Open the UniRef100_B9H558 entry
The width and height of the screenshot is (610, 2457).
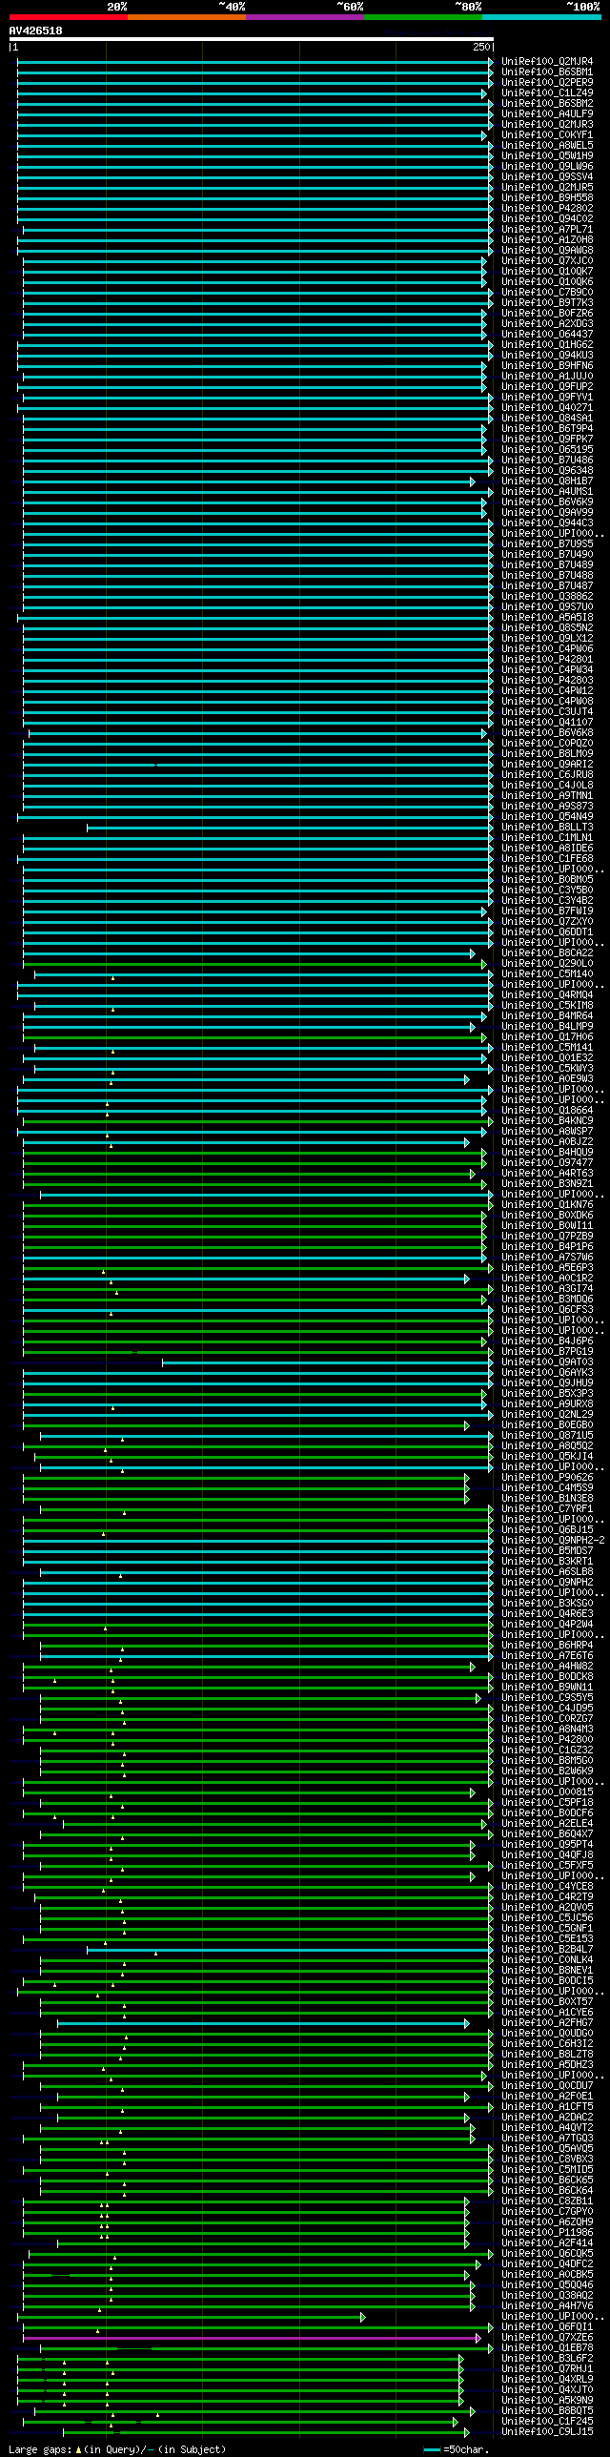[x=547, y=198]
